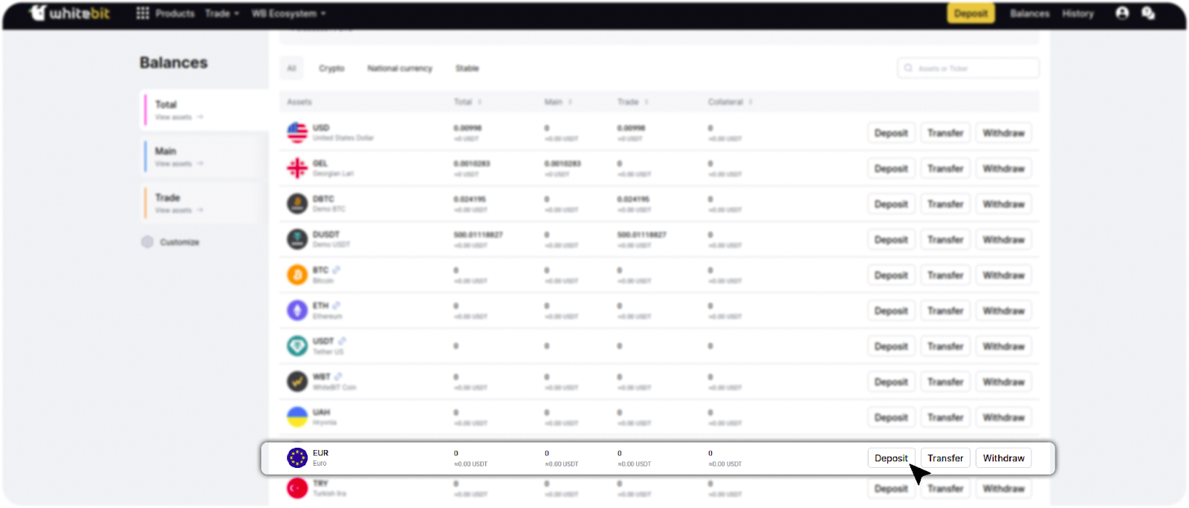Click the WhiteBIT logo

[x=69, y=13]
